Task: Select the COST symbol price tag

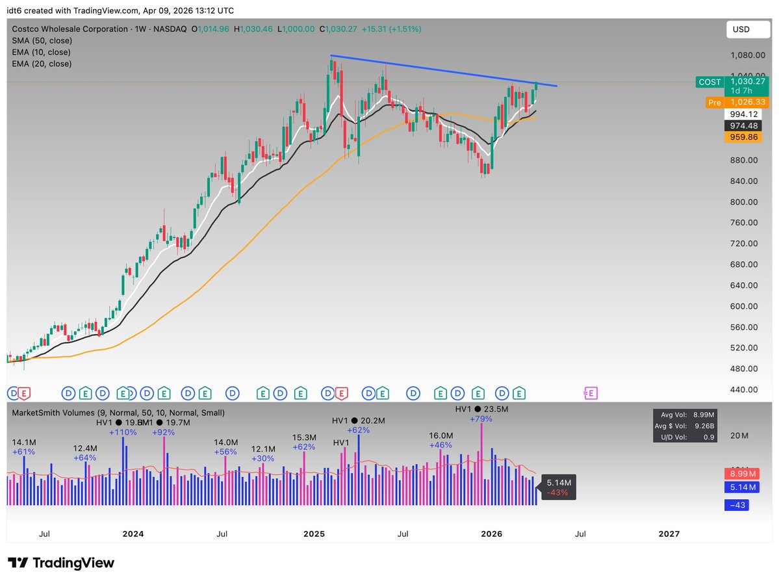Action: (x=709, y=82)
